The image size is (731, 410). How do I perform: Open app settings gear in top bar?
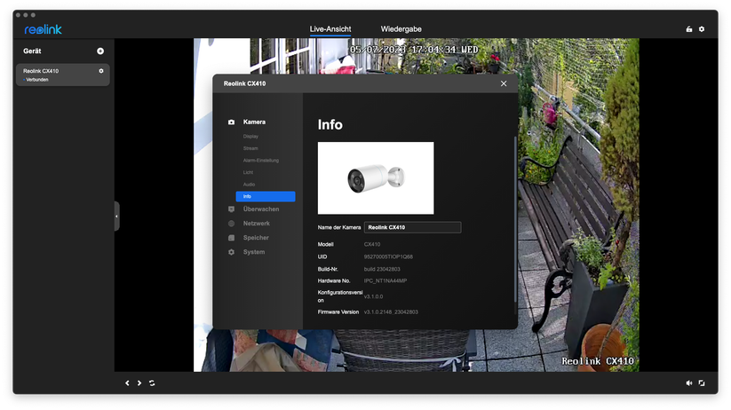702,29
